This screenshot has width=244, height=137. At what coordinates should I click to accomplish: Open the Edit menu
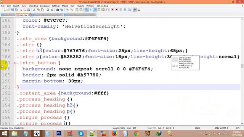coord(9,6)
